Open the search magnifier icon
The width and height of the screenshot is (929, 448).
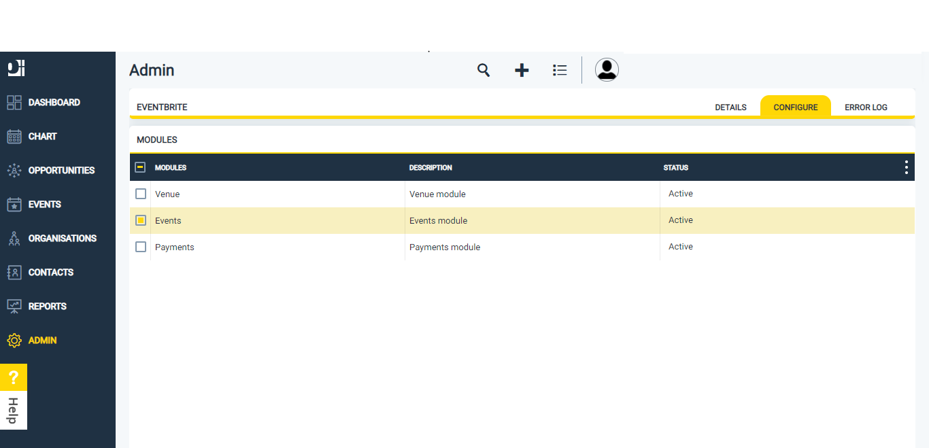[484, 70]
